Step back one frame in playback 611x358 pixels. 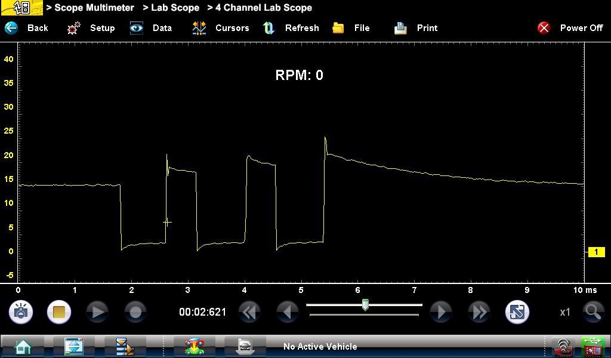click(x=288, y=312)
